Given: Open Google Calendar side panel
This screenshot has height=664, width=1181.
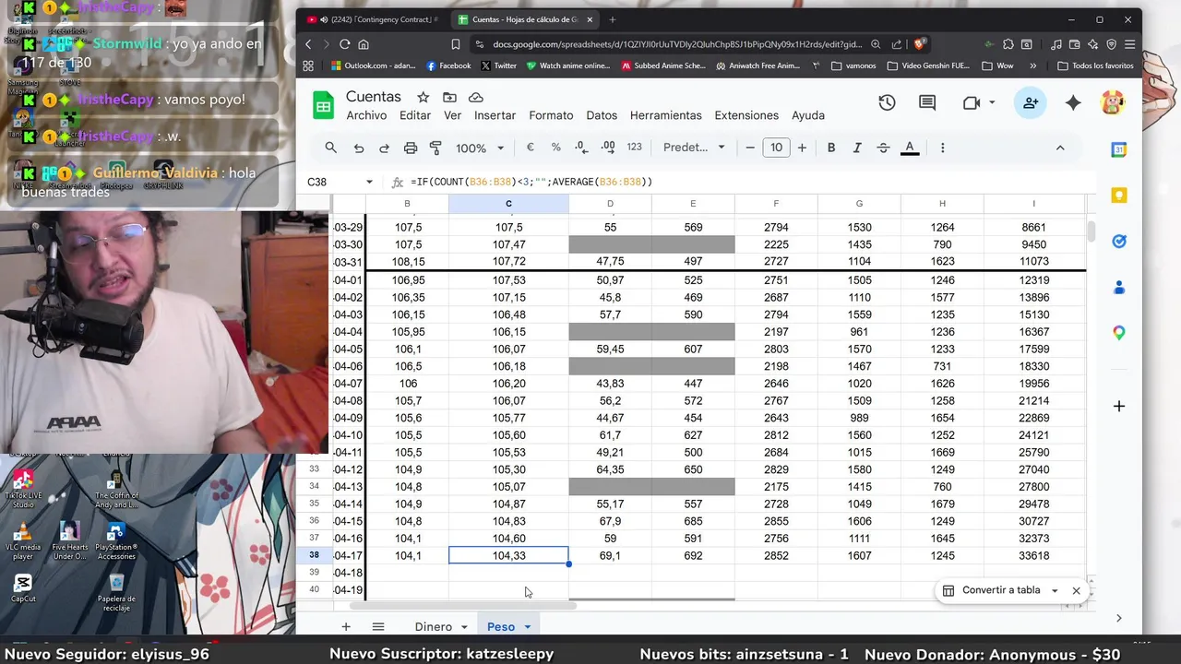Looking at the screenshot, I should (1119, 150).
